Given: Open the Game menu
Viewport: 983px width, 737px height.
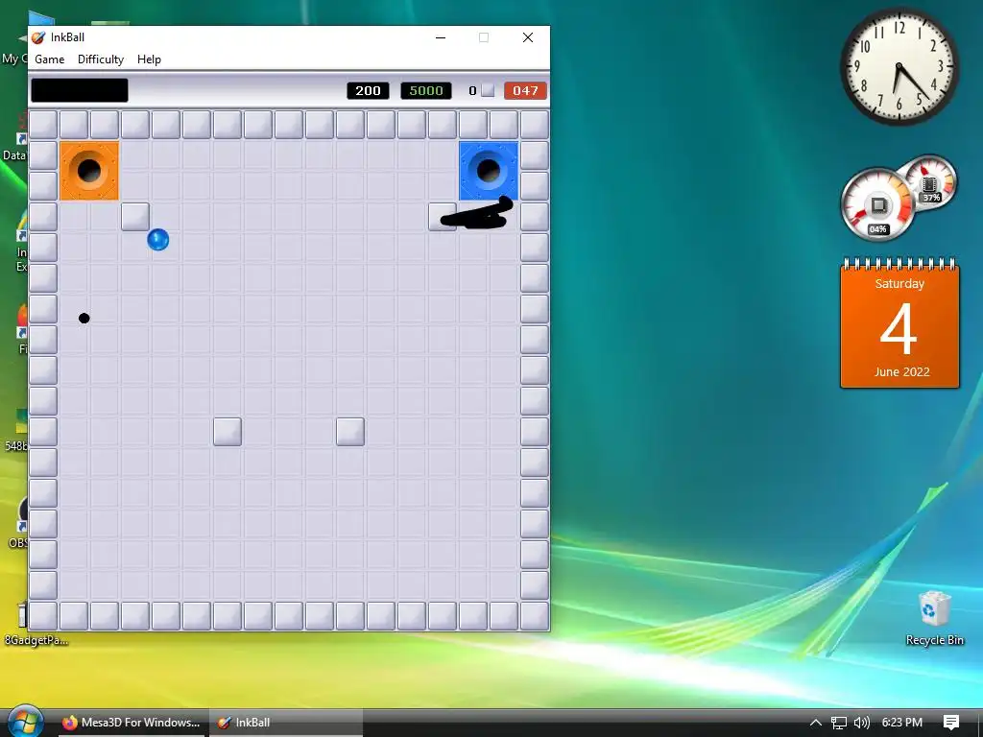Looking at the screenshot, I should point(50,59).
